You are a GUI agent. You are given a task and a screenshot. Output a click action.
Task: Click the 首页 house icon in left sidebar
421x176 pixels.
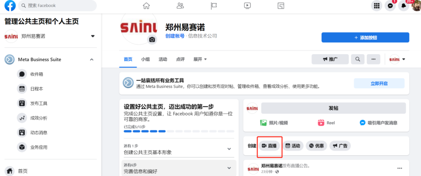pos(10,171)
